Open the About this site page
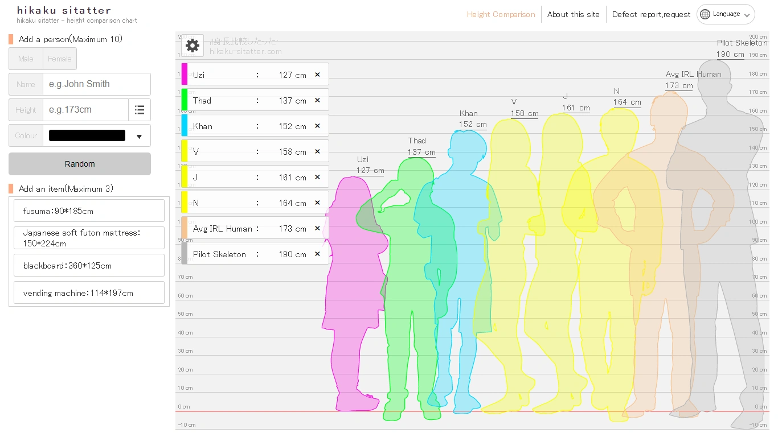This screenshot has height=437, width=778. click(x=573, y=14)
